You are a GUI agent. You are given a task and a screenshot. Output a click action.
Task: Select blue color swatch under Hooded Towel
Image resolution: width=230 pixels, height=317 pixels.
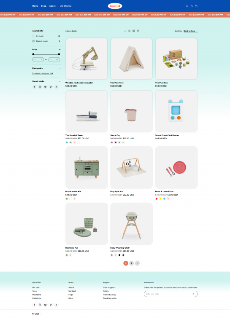pyautogui.click(x=67, y=142)
